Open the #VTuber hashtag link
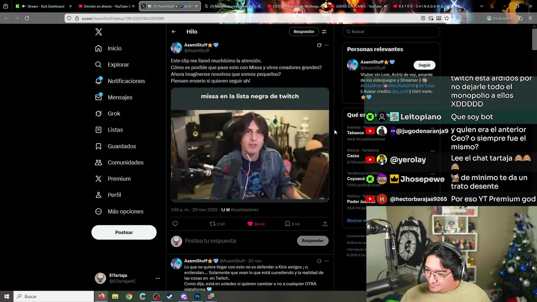Screen dimensions: 537x302 (x=427, y=86)
